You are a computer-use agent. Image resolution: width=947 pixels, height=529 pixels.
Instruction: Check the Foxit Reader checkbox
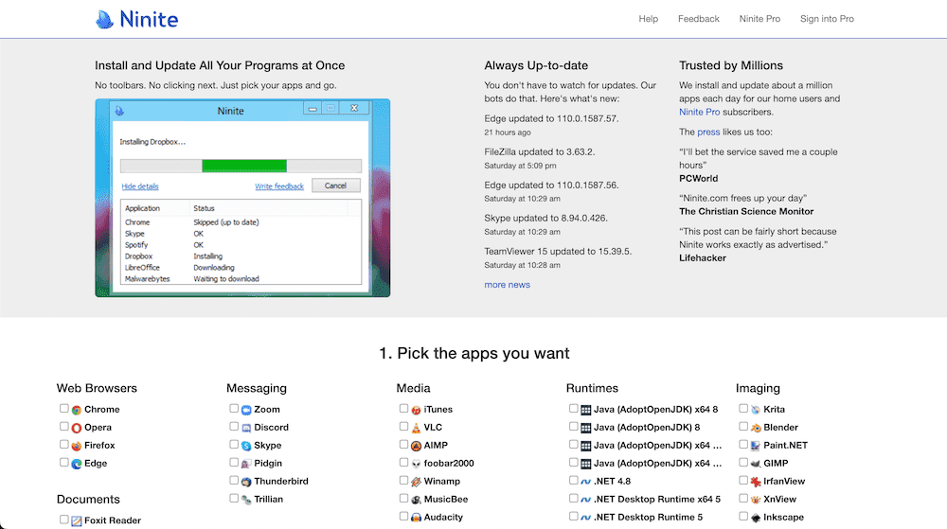pos(64,520)
